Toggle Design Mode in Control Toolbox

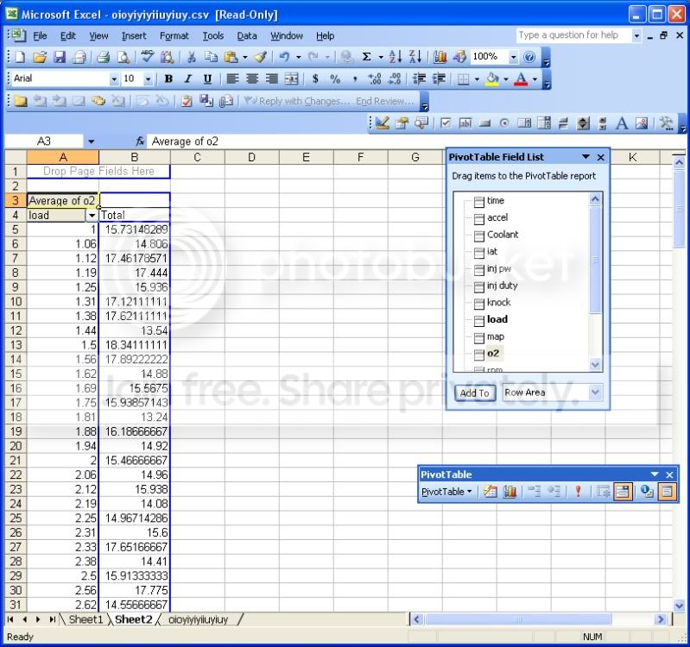click(382, 123)
